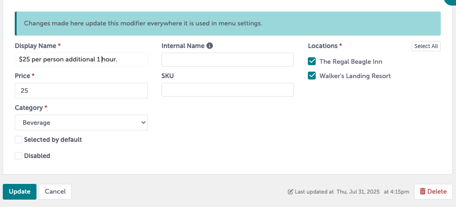Click the Update button
Viewport: 456px width, 207px height.
click(19, 191)
